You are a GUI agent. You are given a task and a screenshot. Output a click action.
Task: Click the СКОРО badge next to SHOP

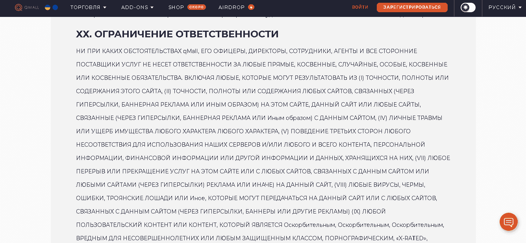coord(196,7)
